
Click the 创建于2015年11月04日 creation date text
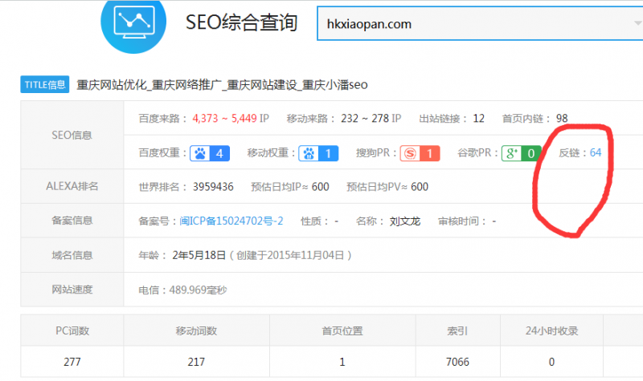(x=290, y=255)
